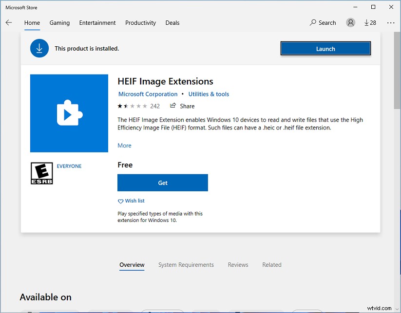
Task: Click the ESRB Everyone rating icon
Action: 42,174
